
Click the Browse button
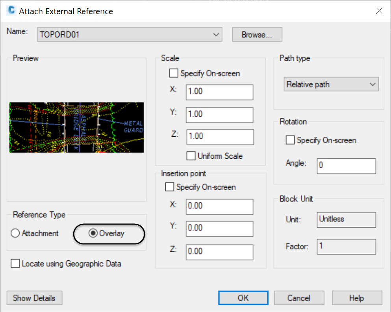coord(257,35)
